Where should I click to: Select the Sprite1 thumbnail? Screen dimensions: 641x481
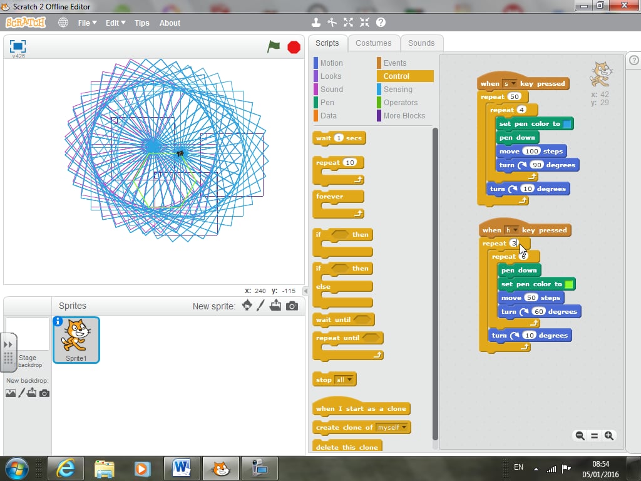point(76,339)
